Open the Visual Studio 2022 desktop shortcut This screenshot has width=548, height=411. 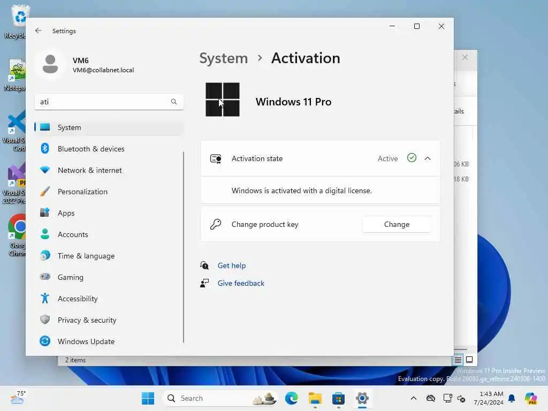click(14, 183)
